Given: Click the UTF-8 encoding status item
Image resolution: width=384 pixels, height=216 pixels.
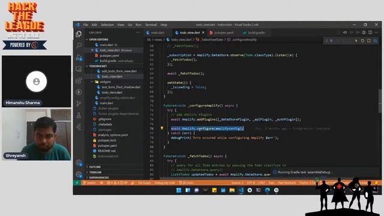Looking at the screenshot, I should click(x=251, y=182).
